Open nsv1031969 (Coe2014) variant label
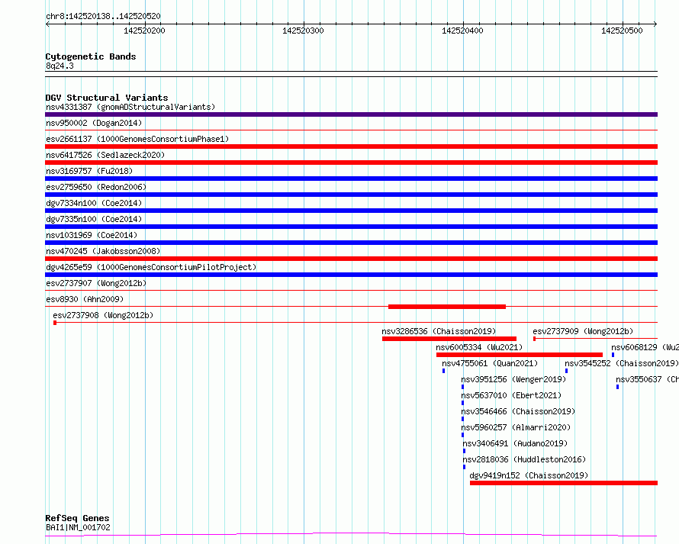Image resolution: width=679 pixels, height=544 pixels. click(92, 235)
